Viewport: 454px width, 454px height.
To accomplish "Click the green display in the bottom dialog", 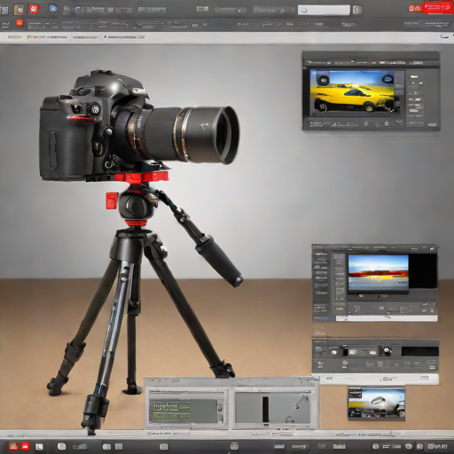I will (184, 411).
